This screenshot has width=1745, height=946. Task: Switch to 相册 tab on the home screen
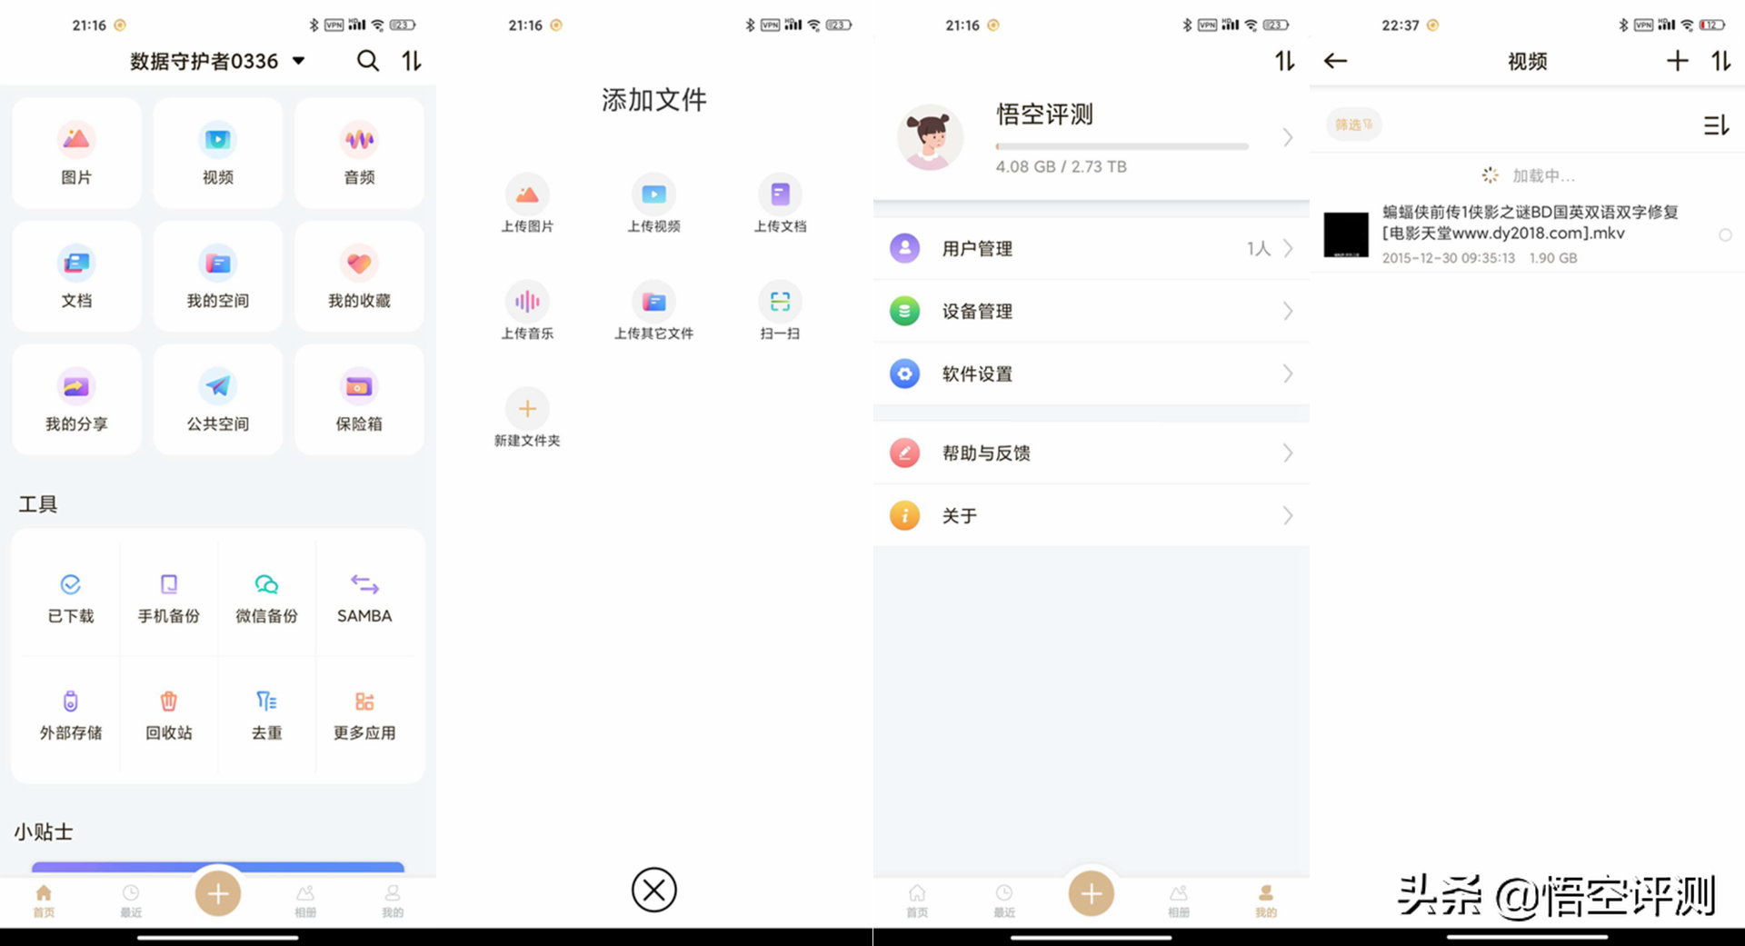tap(305, 901)
